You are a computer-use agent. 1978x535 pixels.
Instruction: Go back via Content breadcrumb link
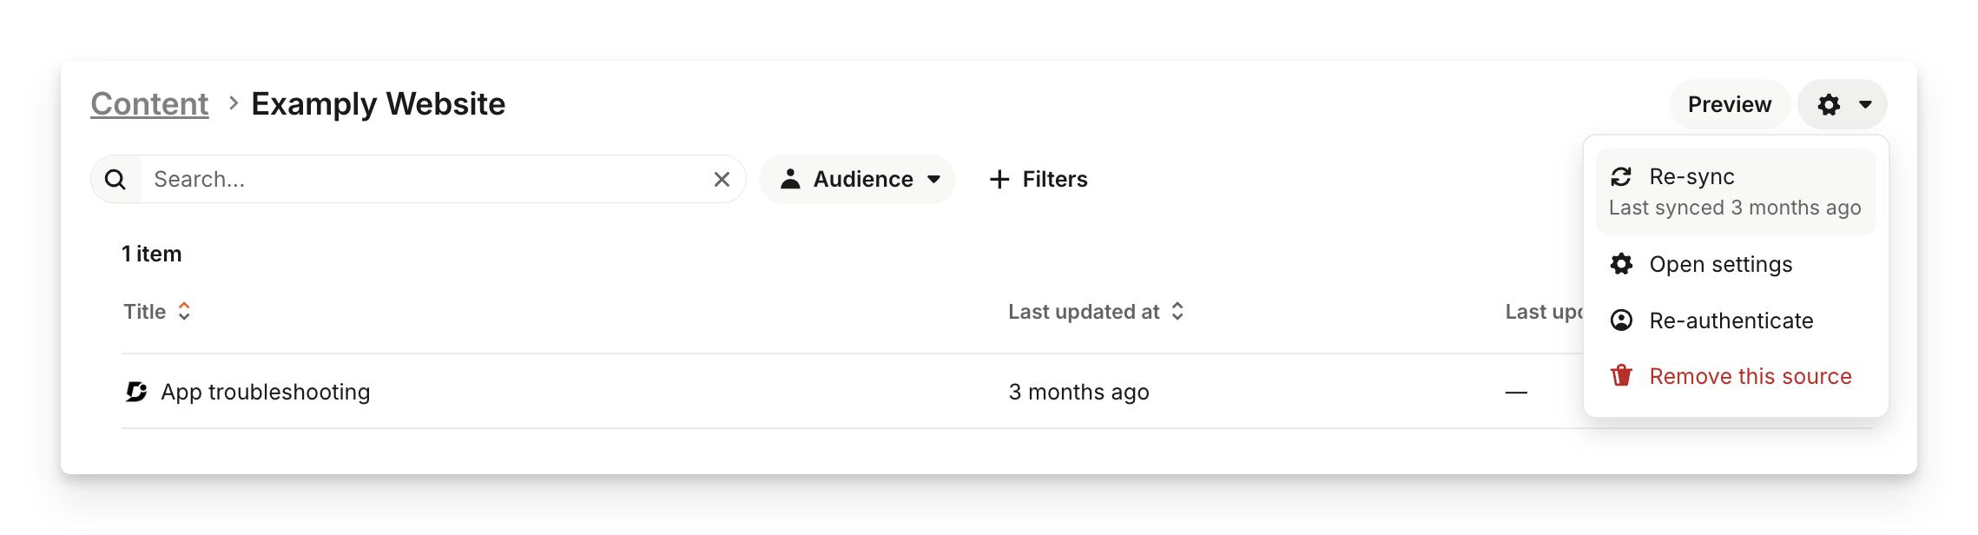tap(149, 104)
